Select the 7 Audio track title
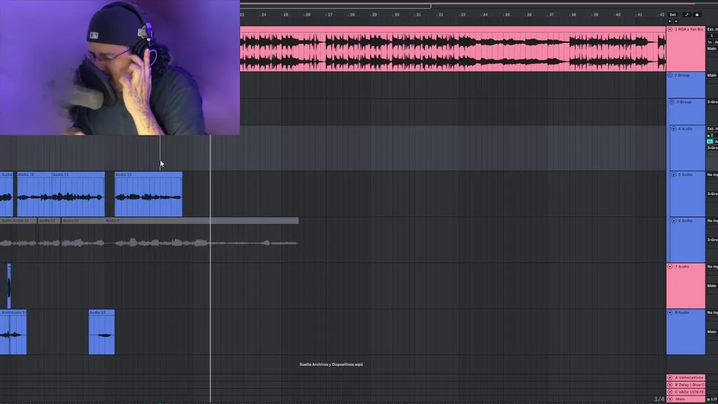 pos(682,267)
